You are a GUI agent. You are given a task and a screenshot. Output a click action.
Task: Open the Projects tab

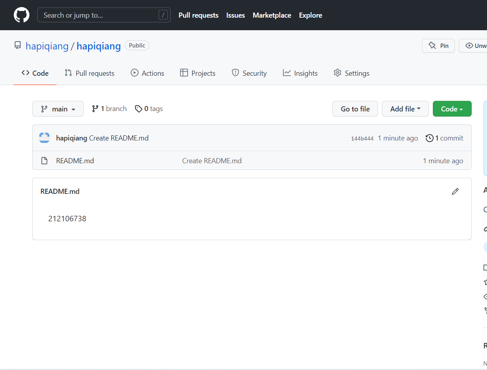click(x=198, y=73)
